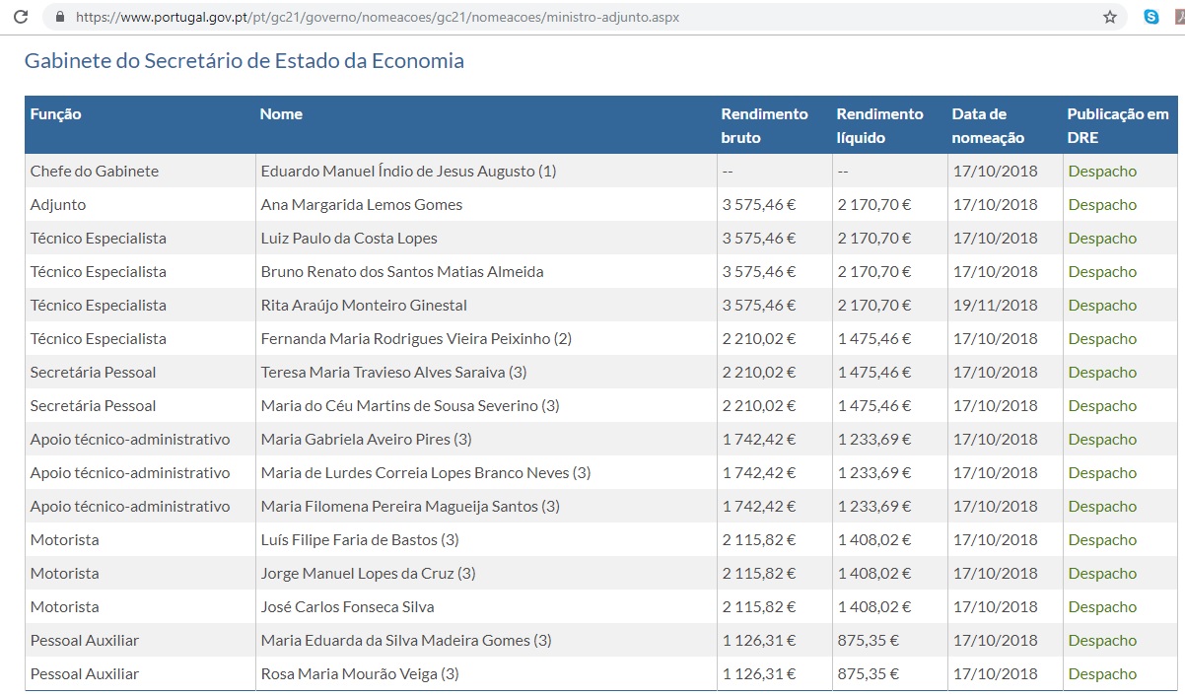This screenshot has height=696, width=1185.
Task: Open Despacho link for Rosa Maria Mourão Veiga
Action: pyautogui.click(x=1102, y=673)
